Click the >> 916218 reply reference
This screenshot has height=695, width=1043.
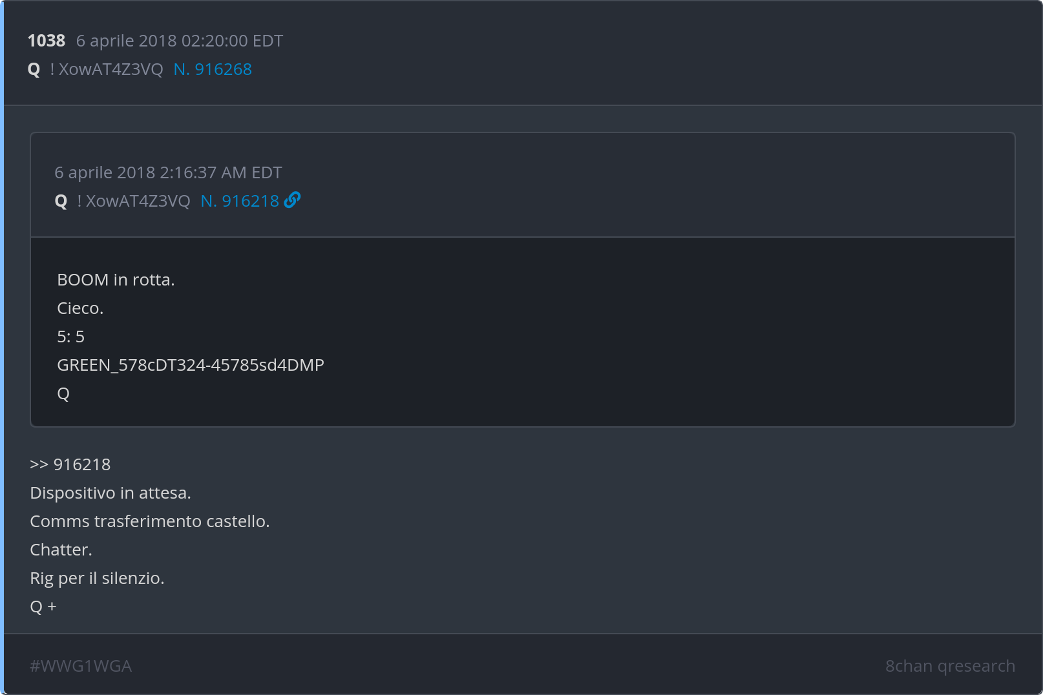(x=70, y=464)
